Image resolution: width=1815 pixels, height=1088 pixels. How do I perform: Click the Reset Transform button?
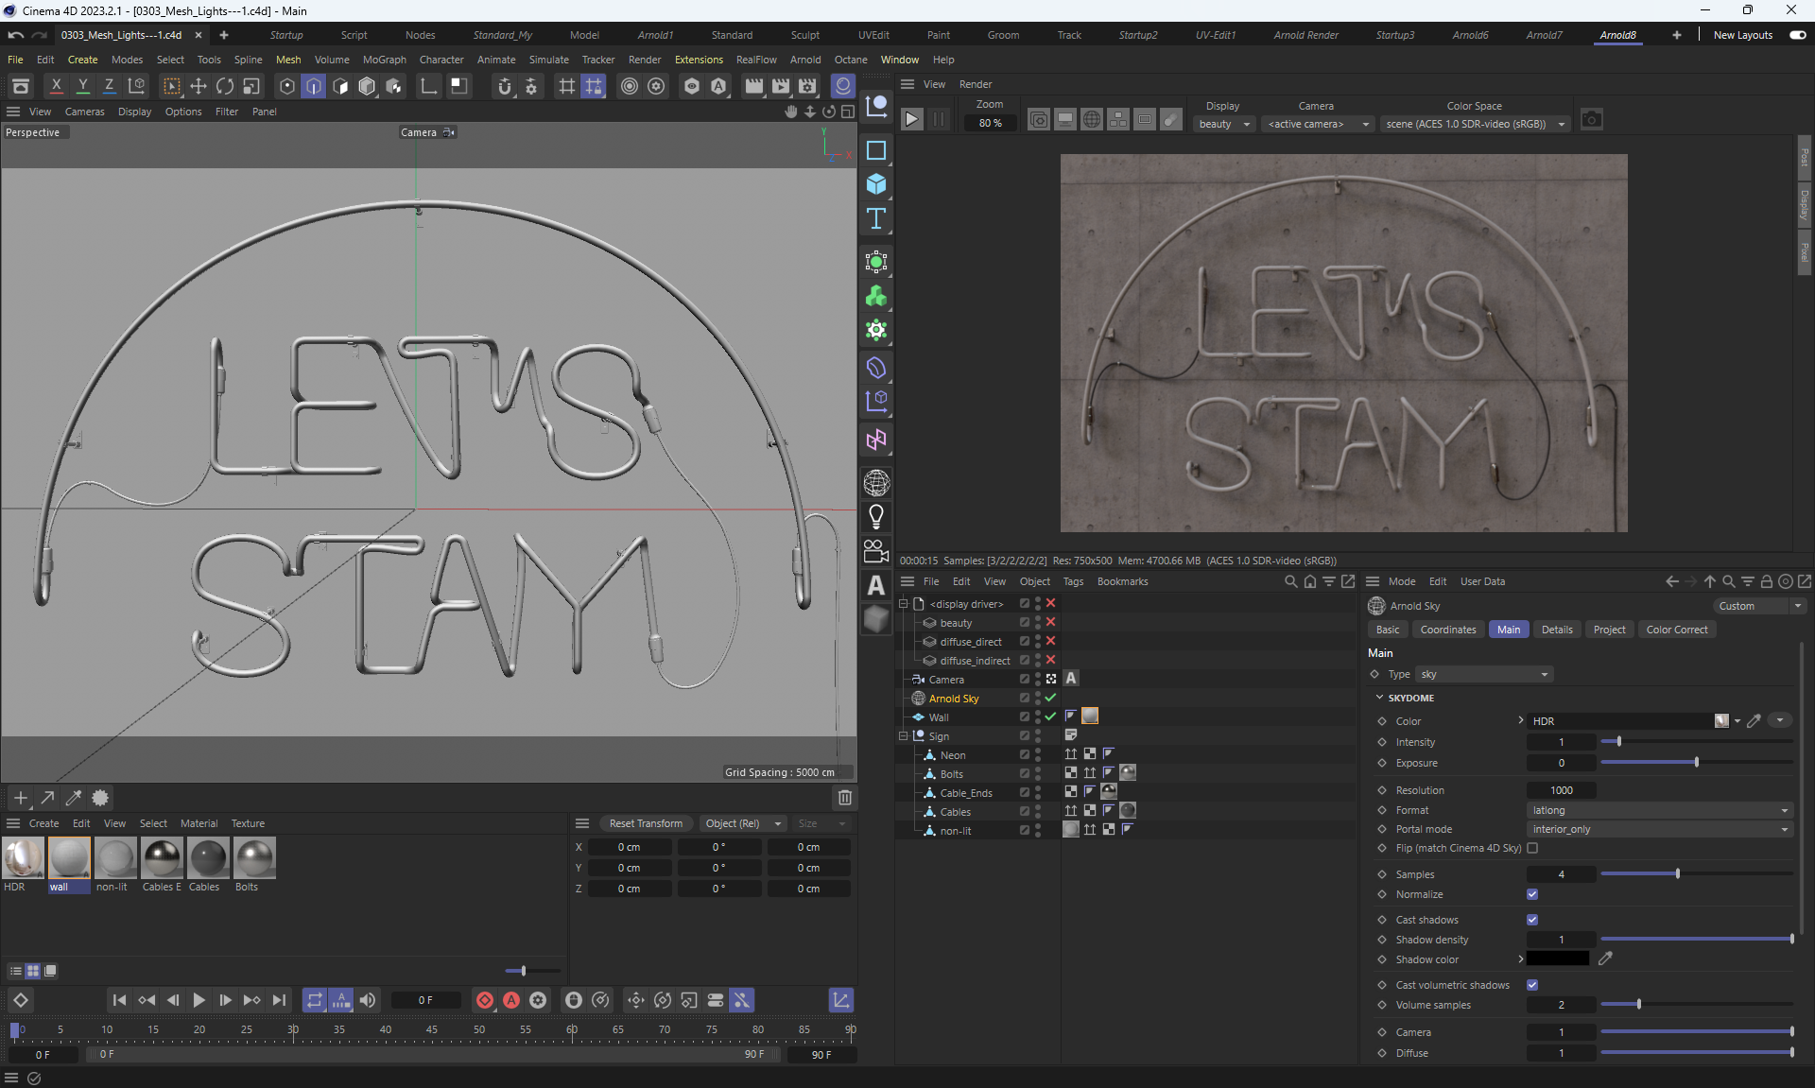(646, 823)
